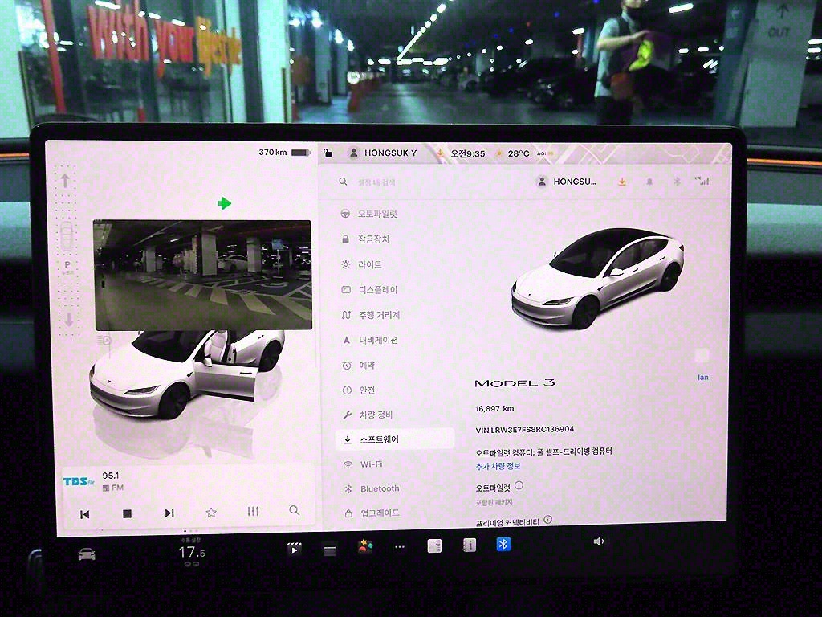
Task: Open the Schedule (예약) settings menu
Action: (x=359, y=366)
